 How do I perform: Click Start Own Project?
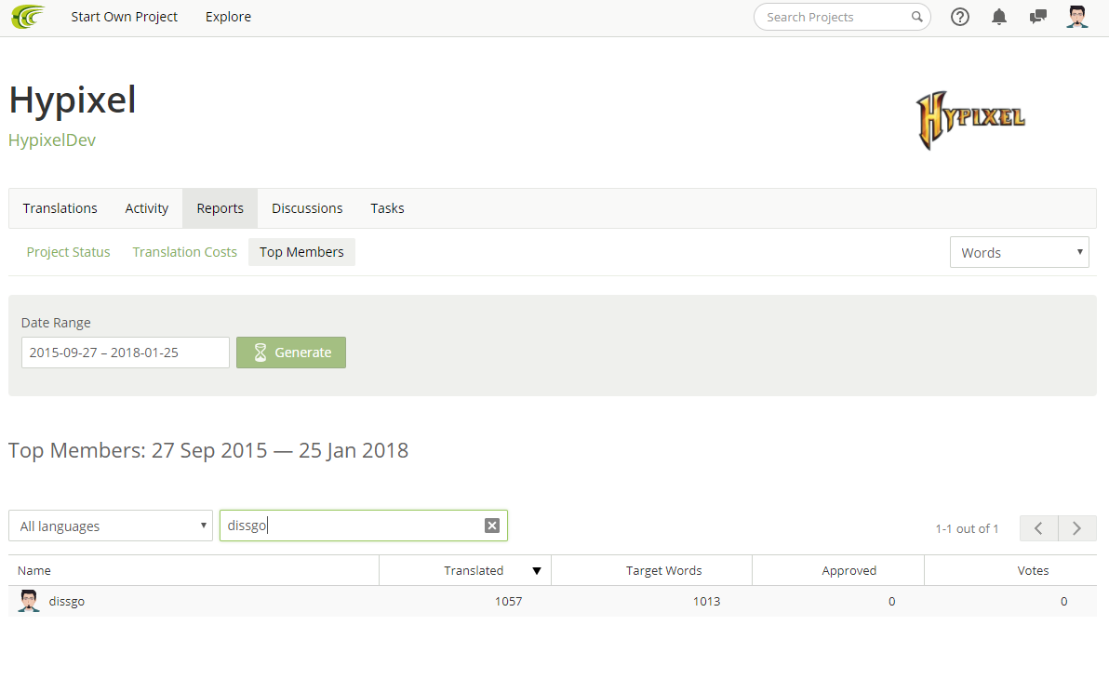tap(124, 17)
